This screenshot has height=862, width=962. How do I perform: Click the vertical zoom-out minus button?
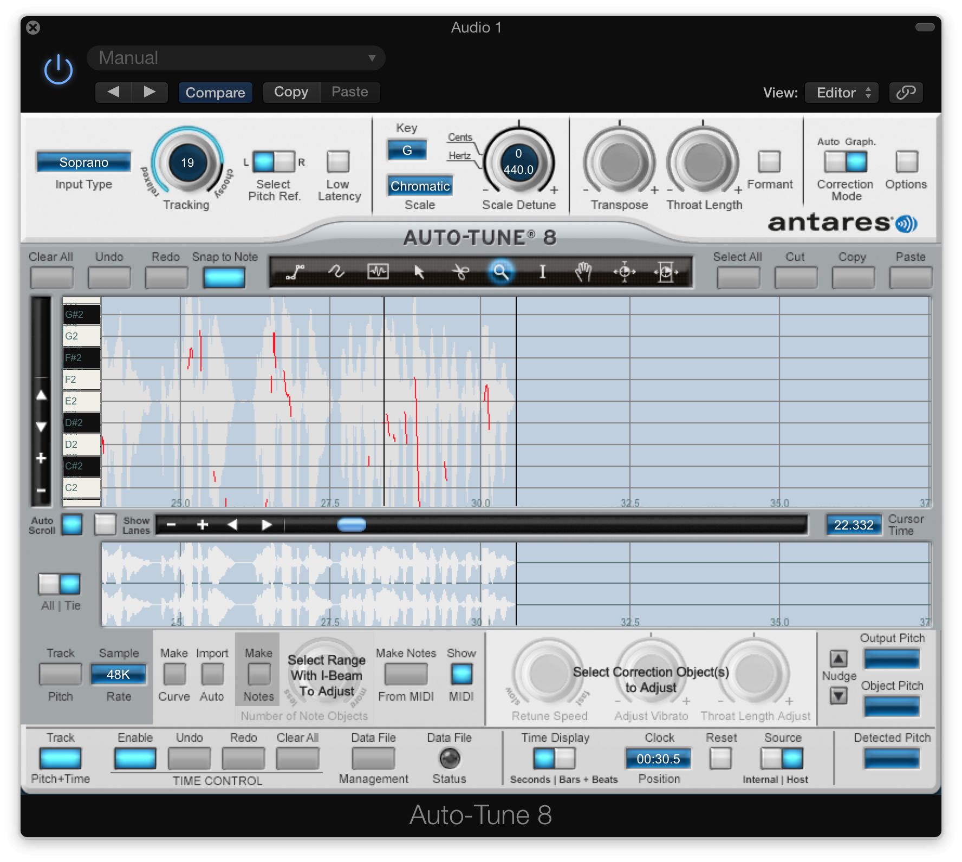41,491
